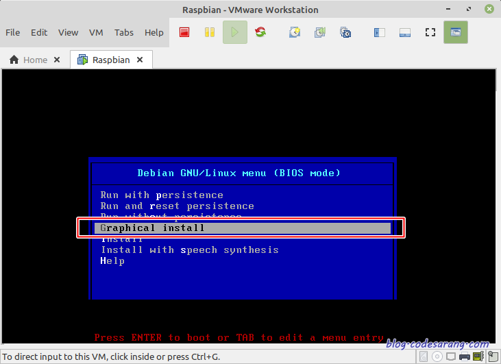The height and width of the screenshot is (364, 501).
Task: Toggle the sidebar library panel icon
Action: click(x=379, y=32)
